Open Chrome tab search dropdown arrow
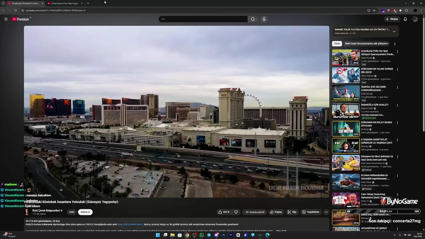 (3, 3)
